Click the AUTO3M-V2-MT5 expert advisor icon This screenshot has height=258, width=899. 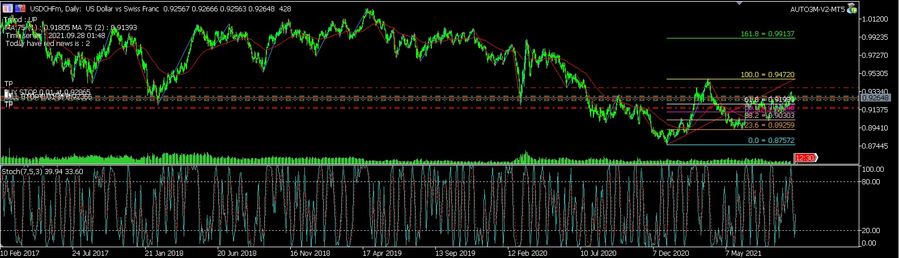coord(852,9)
